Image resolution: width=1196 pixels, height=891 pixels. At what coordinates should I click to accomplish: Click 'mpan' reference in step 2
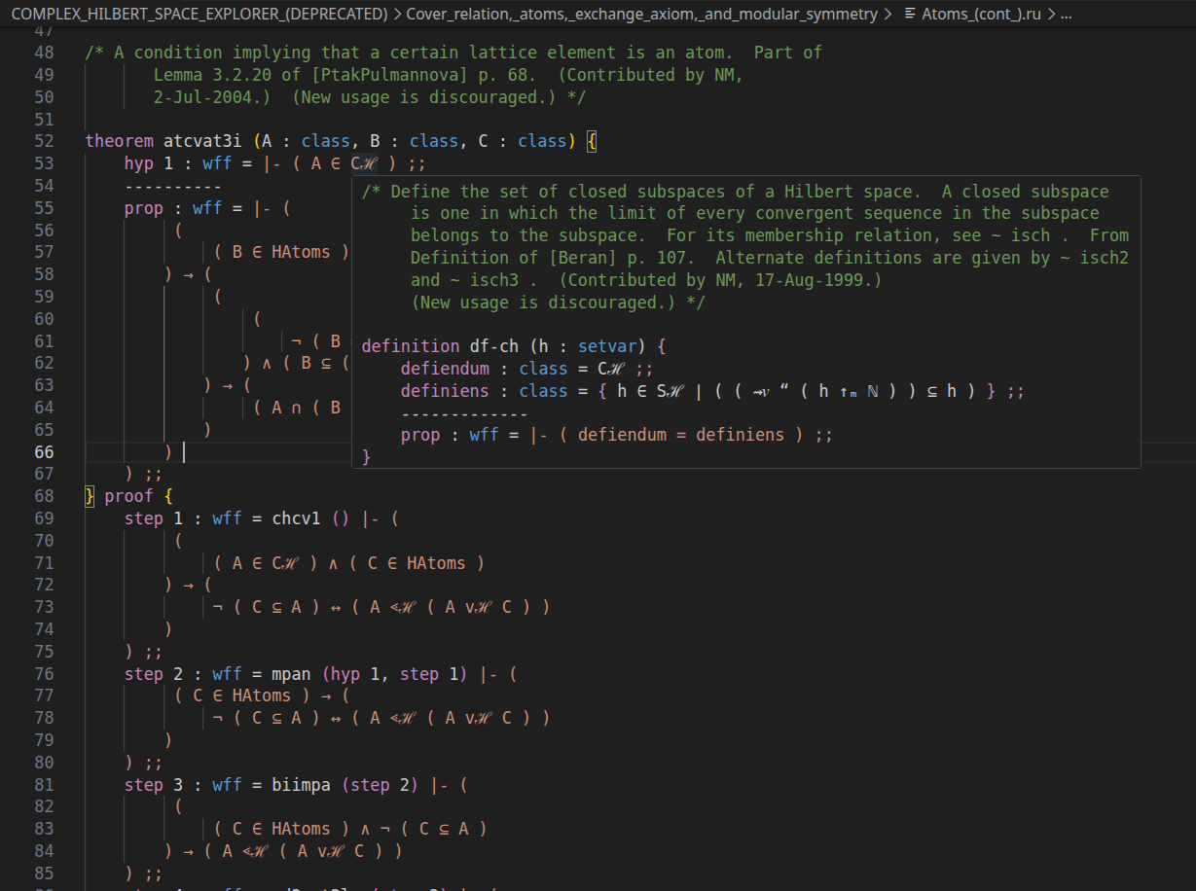291,674
